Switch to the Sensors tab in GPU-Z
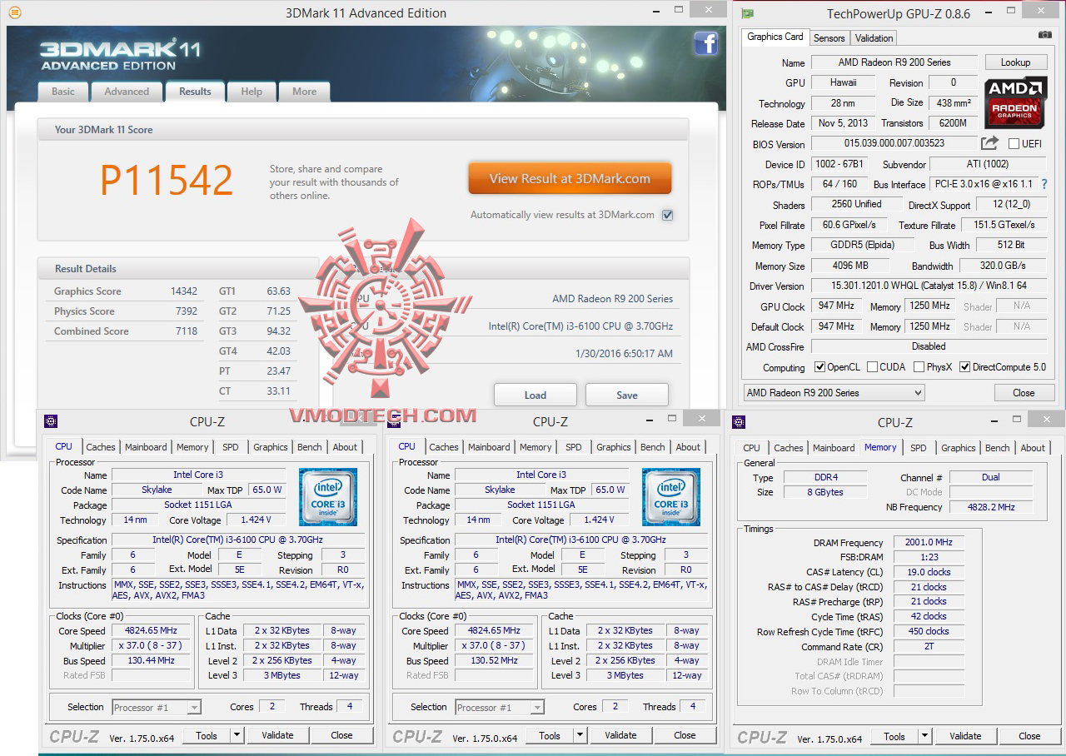 [x=829, y=38]
